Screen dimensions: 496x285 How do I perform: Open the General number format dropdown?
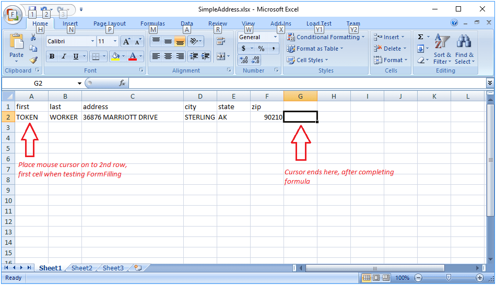pyautogui.click(x=275, y=37)
